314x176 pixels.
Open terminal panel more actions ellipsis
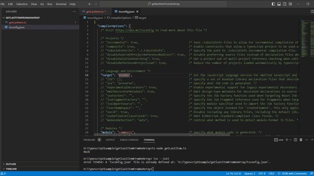tap(307, 140)
